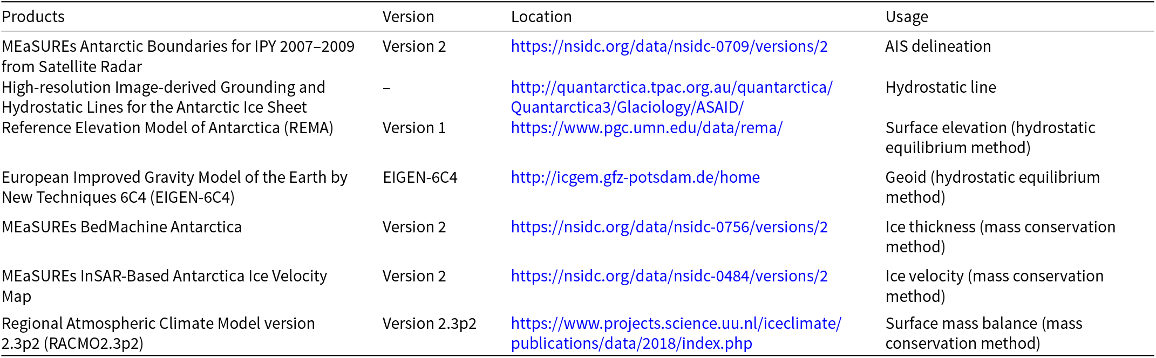Viewport: 1156px width, 358px height.
Task: Open the nsidc-0756 BedMachine link
Action: pyautogui.click(x=669, y=227)
